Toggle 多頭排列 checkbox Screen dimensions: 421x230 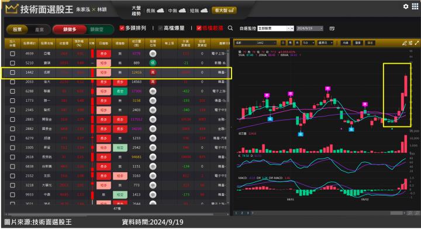pyautogui.click(x=122, y=28)
